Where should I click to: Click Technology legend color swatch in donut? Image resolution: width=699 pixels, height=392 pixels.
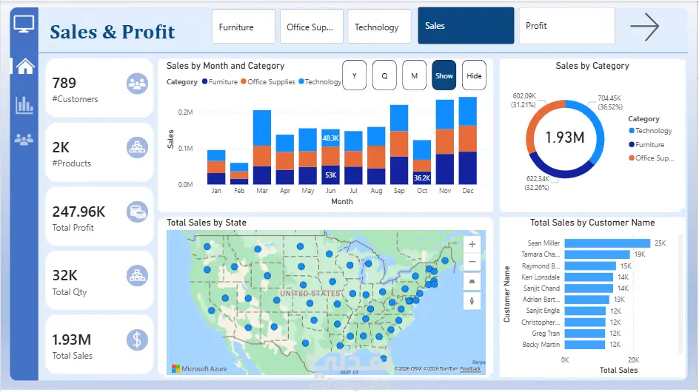(x=631, y=130)
